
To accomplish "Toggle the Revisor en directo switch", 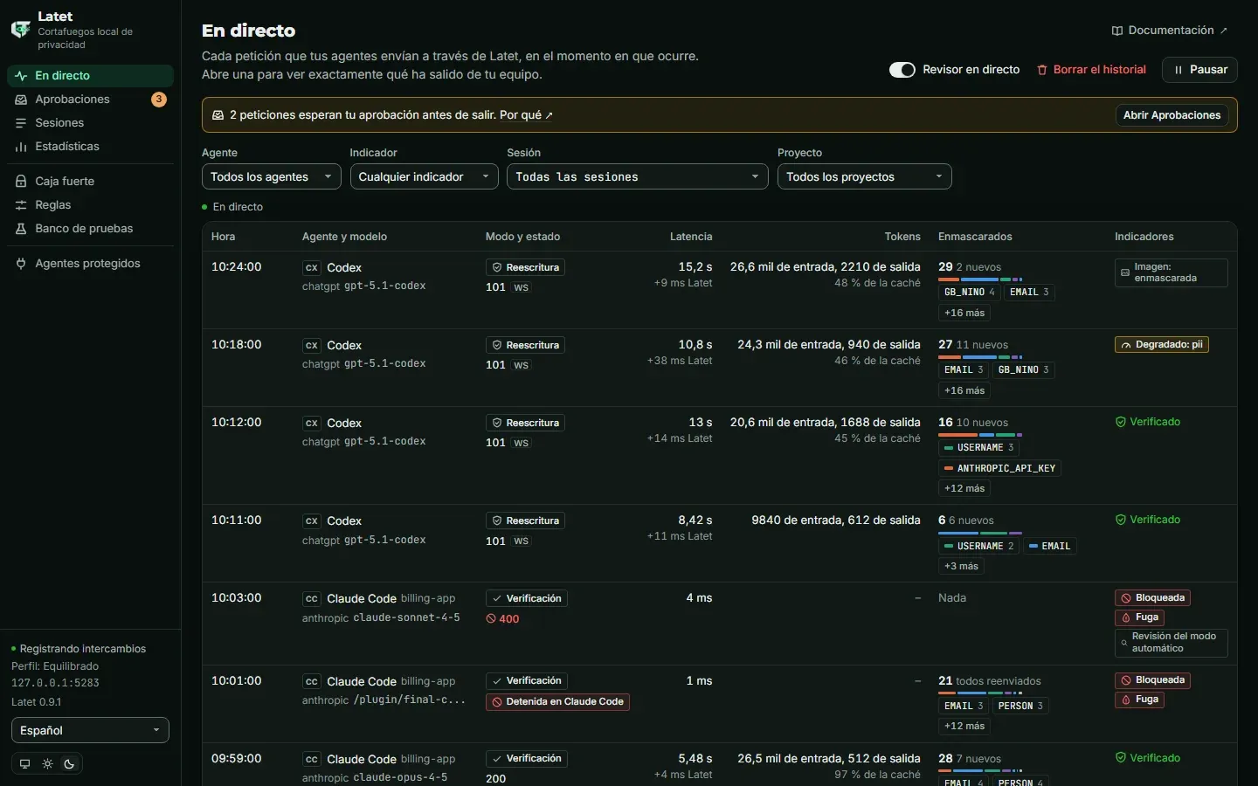I will pyautogui.click(x=902, y=70).
